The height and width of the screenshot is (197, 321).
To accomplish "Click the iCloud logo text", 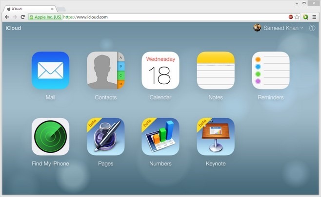I will 13,28.
